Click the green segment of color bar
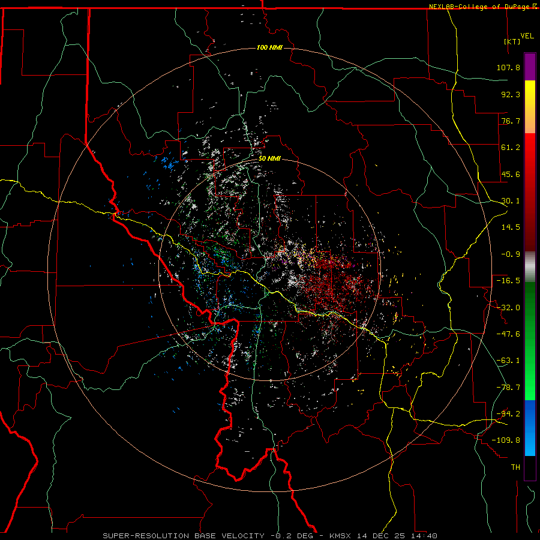Image resolution: width=540 pixels, height=540 pixels. tap(530, 341)
